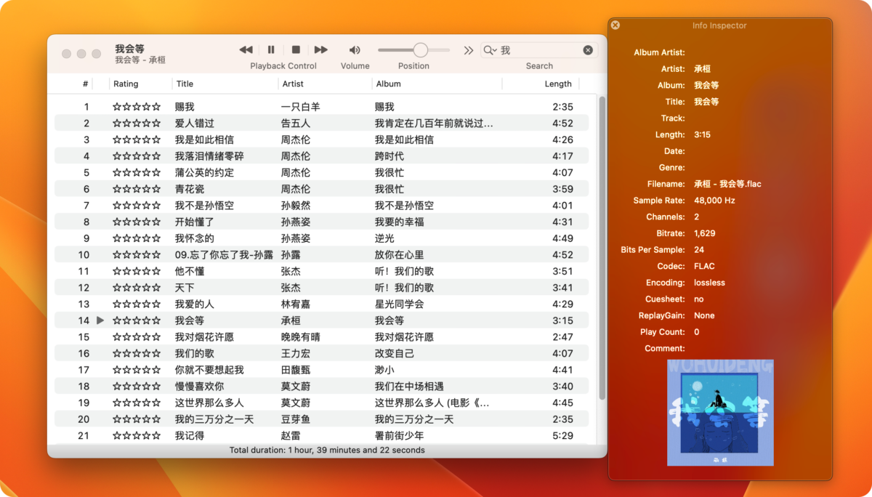872x497 pixels.
Task: Click artist 赵雷 in the playlist
Action: [x=291, y=436]
